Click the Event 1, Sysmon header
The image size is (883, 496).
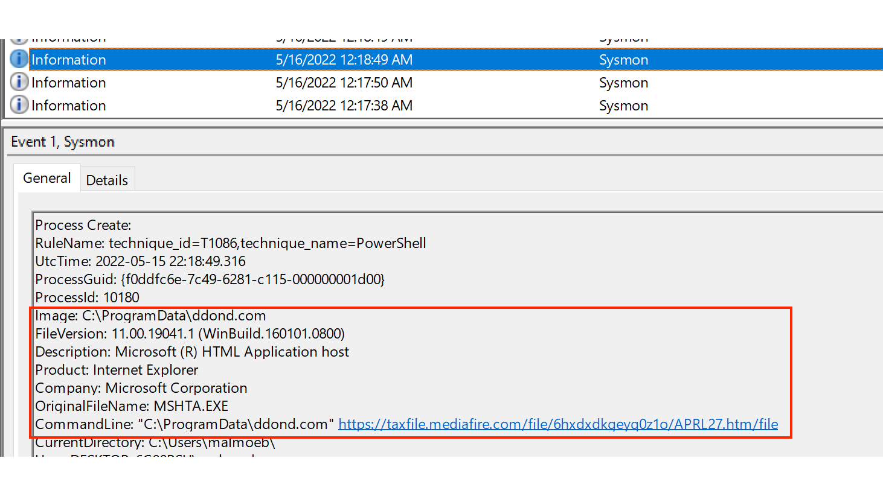[x=62, y=141]
